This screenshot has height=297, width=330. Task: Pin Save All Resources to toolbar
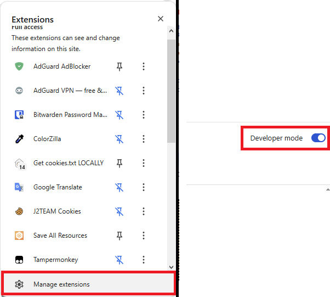[120, 236]
